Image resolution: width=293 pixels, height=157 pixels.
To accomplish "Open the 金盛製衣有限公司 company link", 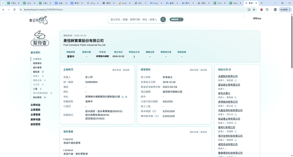I will pyautogui.click(x=230, y=76).
